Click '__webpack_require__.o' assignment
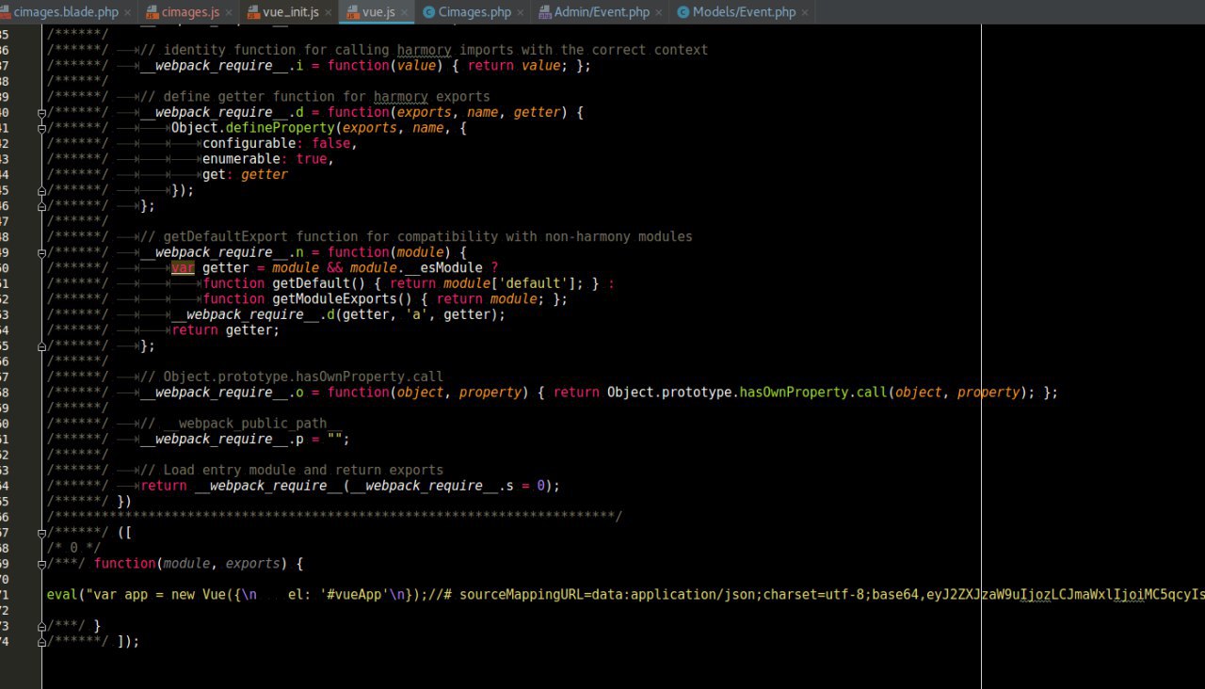This screenshot has width=1205, height=689. (222, 392)
